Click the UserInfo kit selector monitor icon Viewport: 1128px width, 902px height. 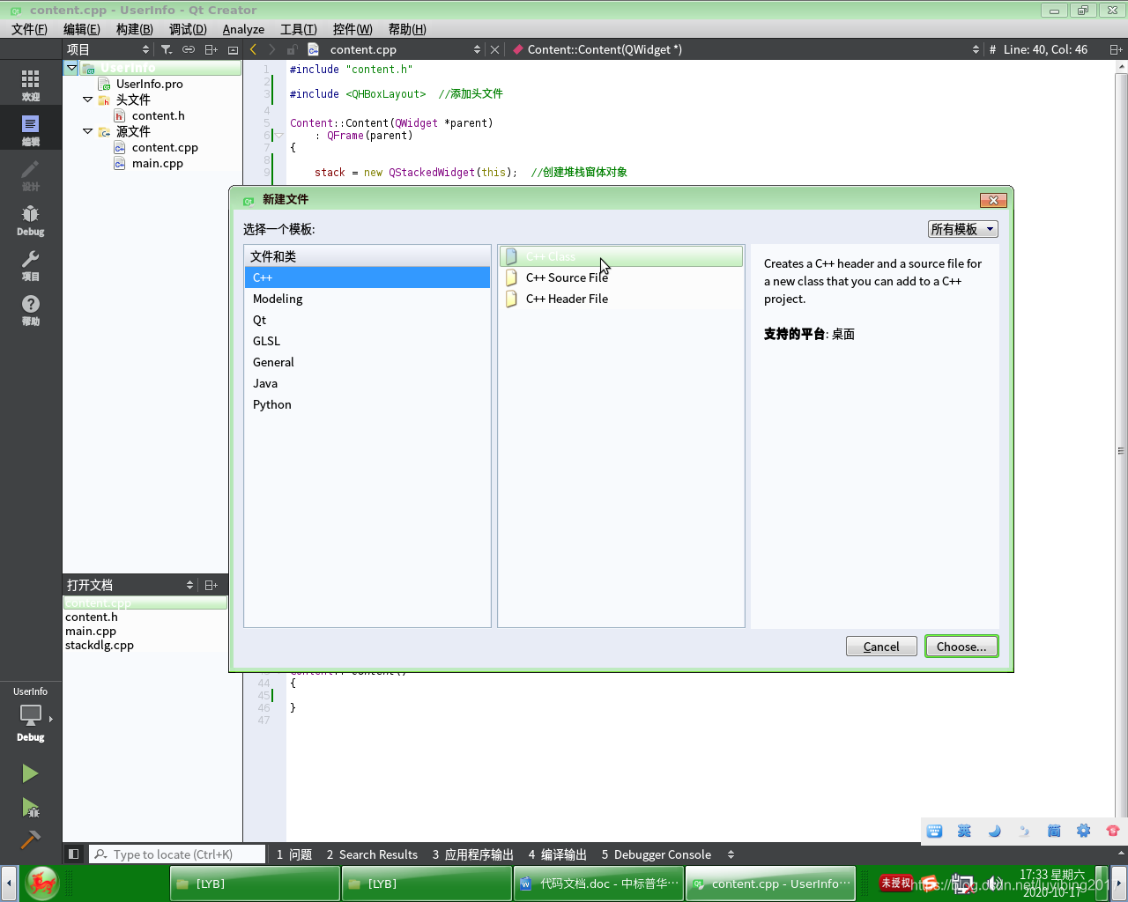click(x=31, y=715)
